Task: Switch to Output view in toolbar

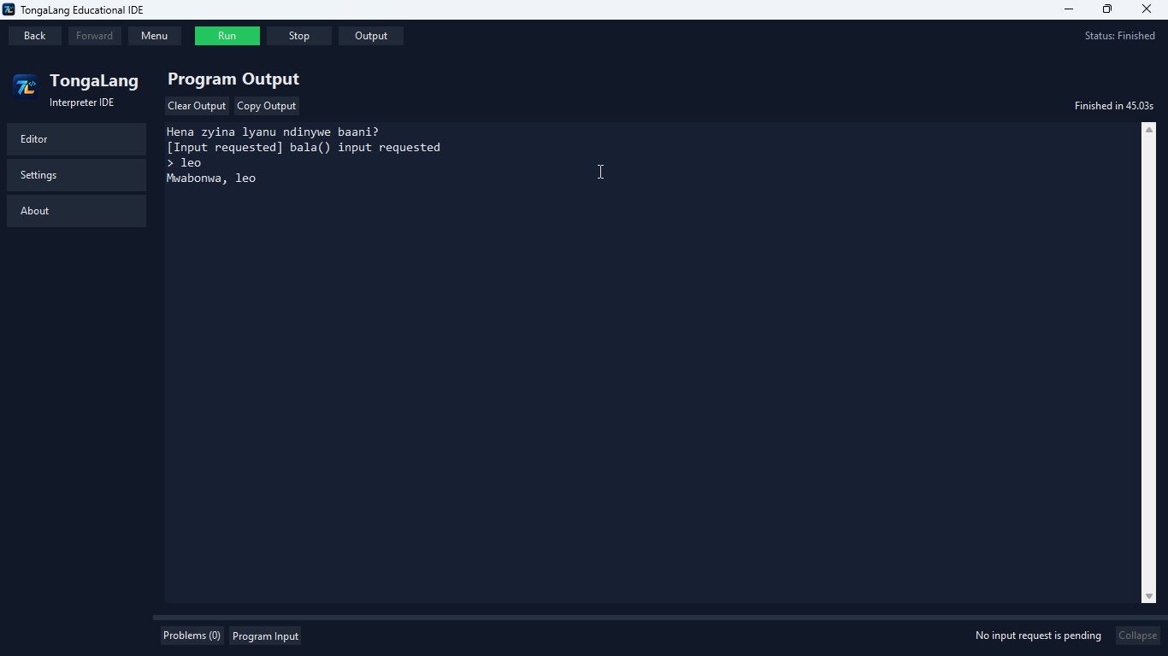Action: [x=371, y=36]
